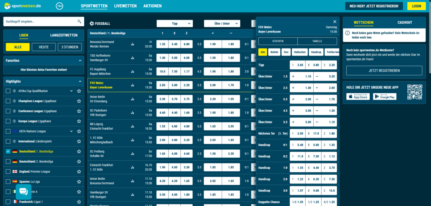This screenshot has height=206, width=431.
Task: Select the Halbzeiten market filter
Action: tap(299, 52)
